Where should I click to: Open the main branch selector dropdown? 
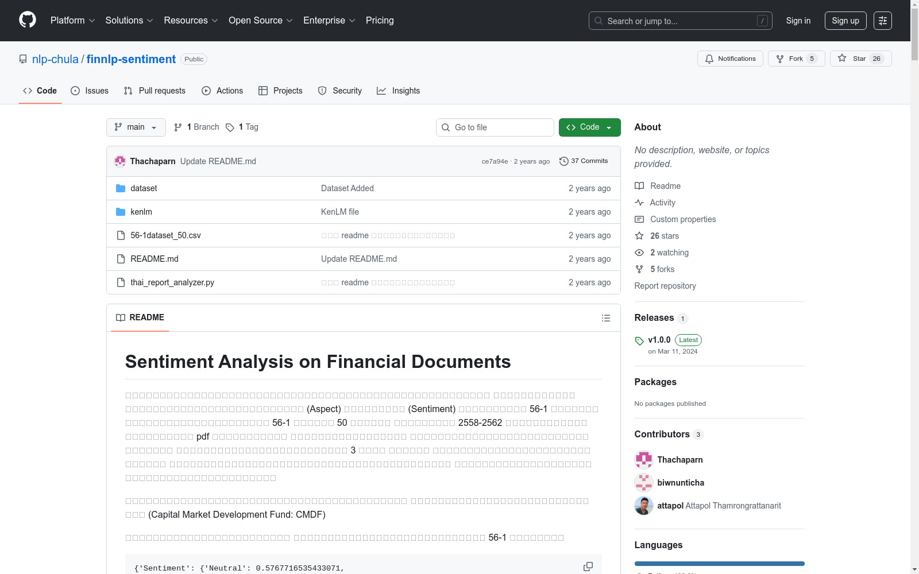pos(136,127)
